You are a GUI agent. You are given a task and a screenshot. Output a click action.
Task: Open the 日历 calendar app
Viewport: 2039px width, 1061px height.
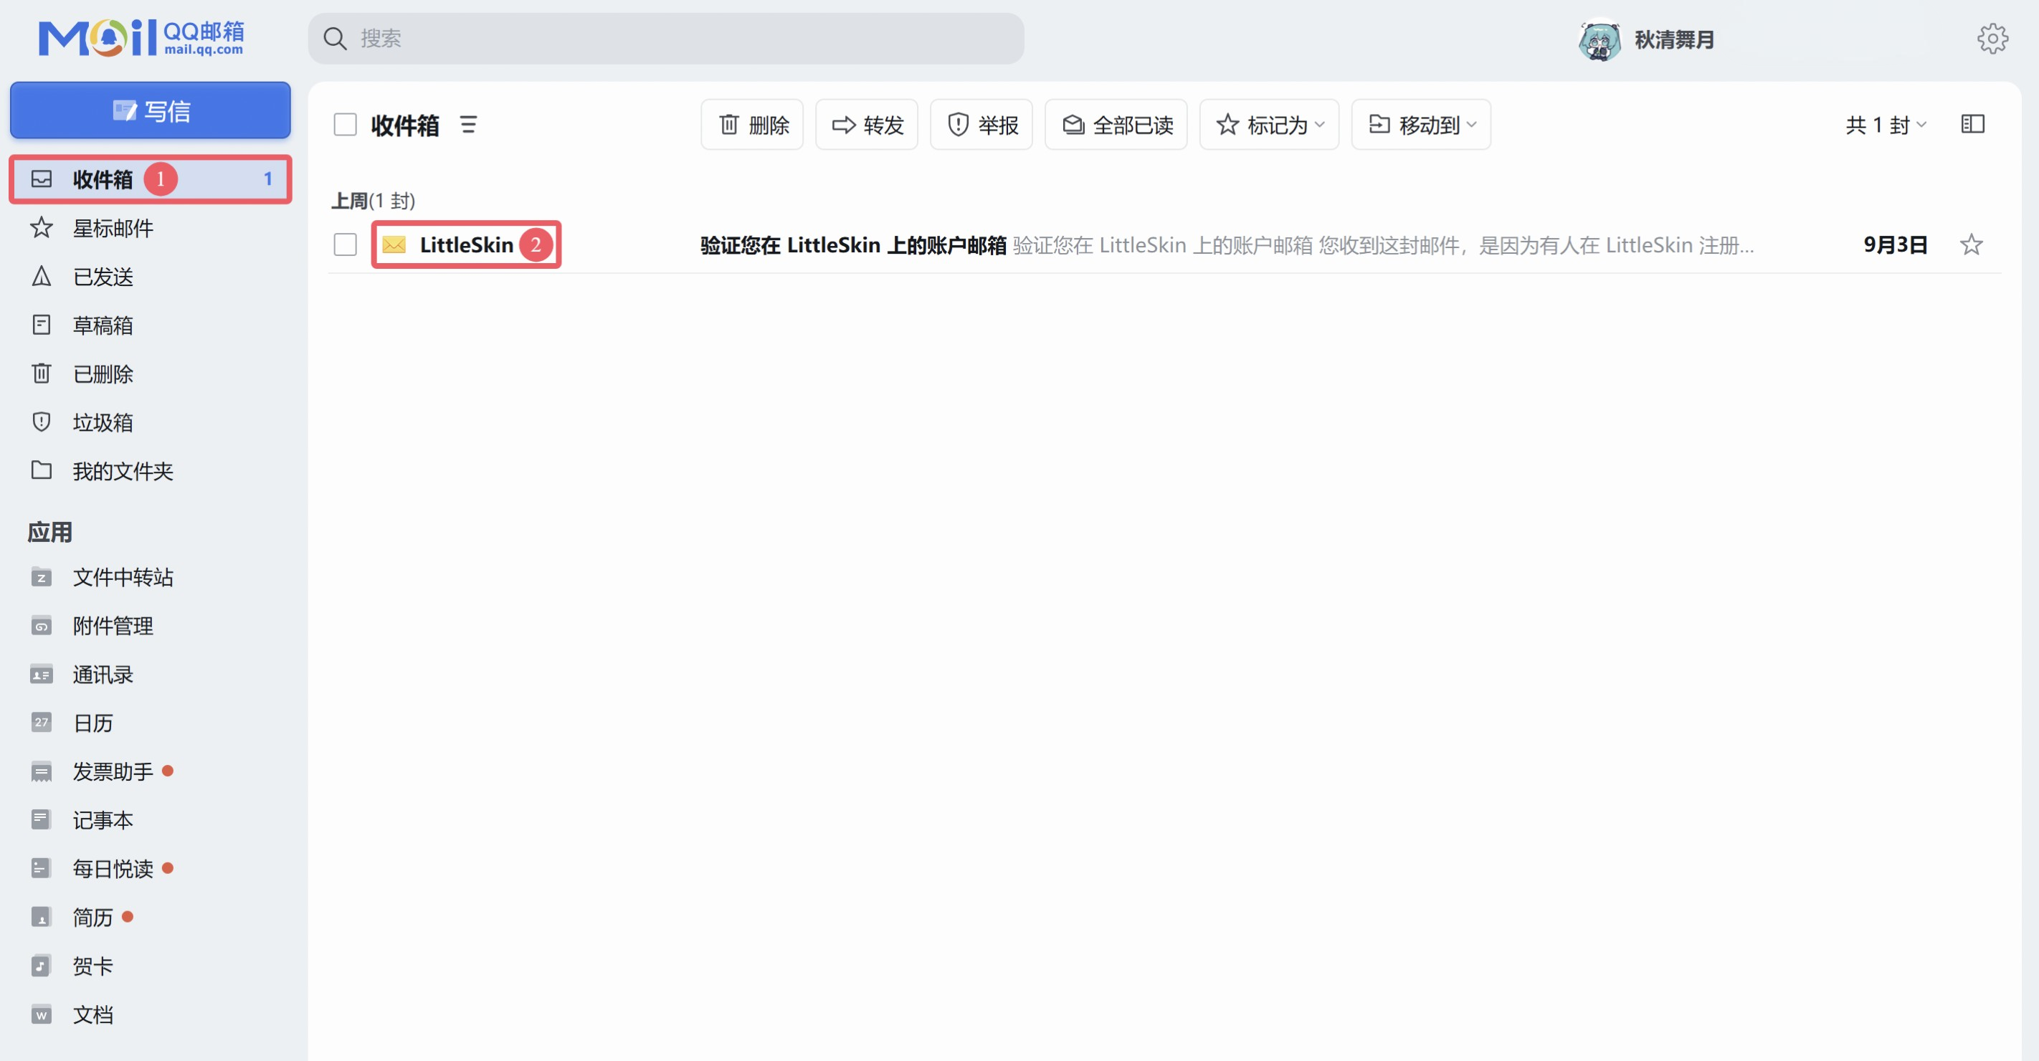click(x=92, y=723)
